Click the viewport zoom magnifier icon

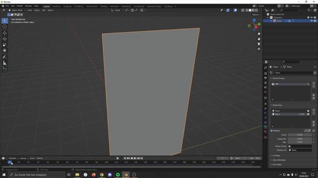click(259, 34)
